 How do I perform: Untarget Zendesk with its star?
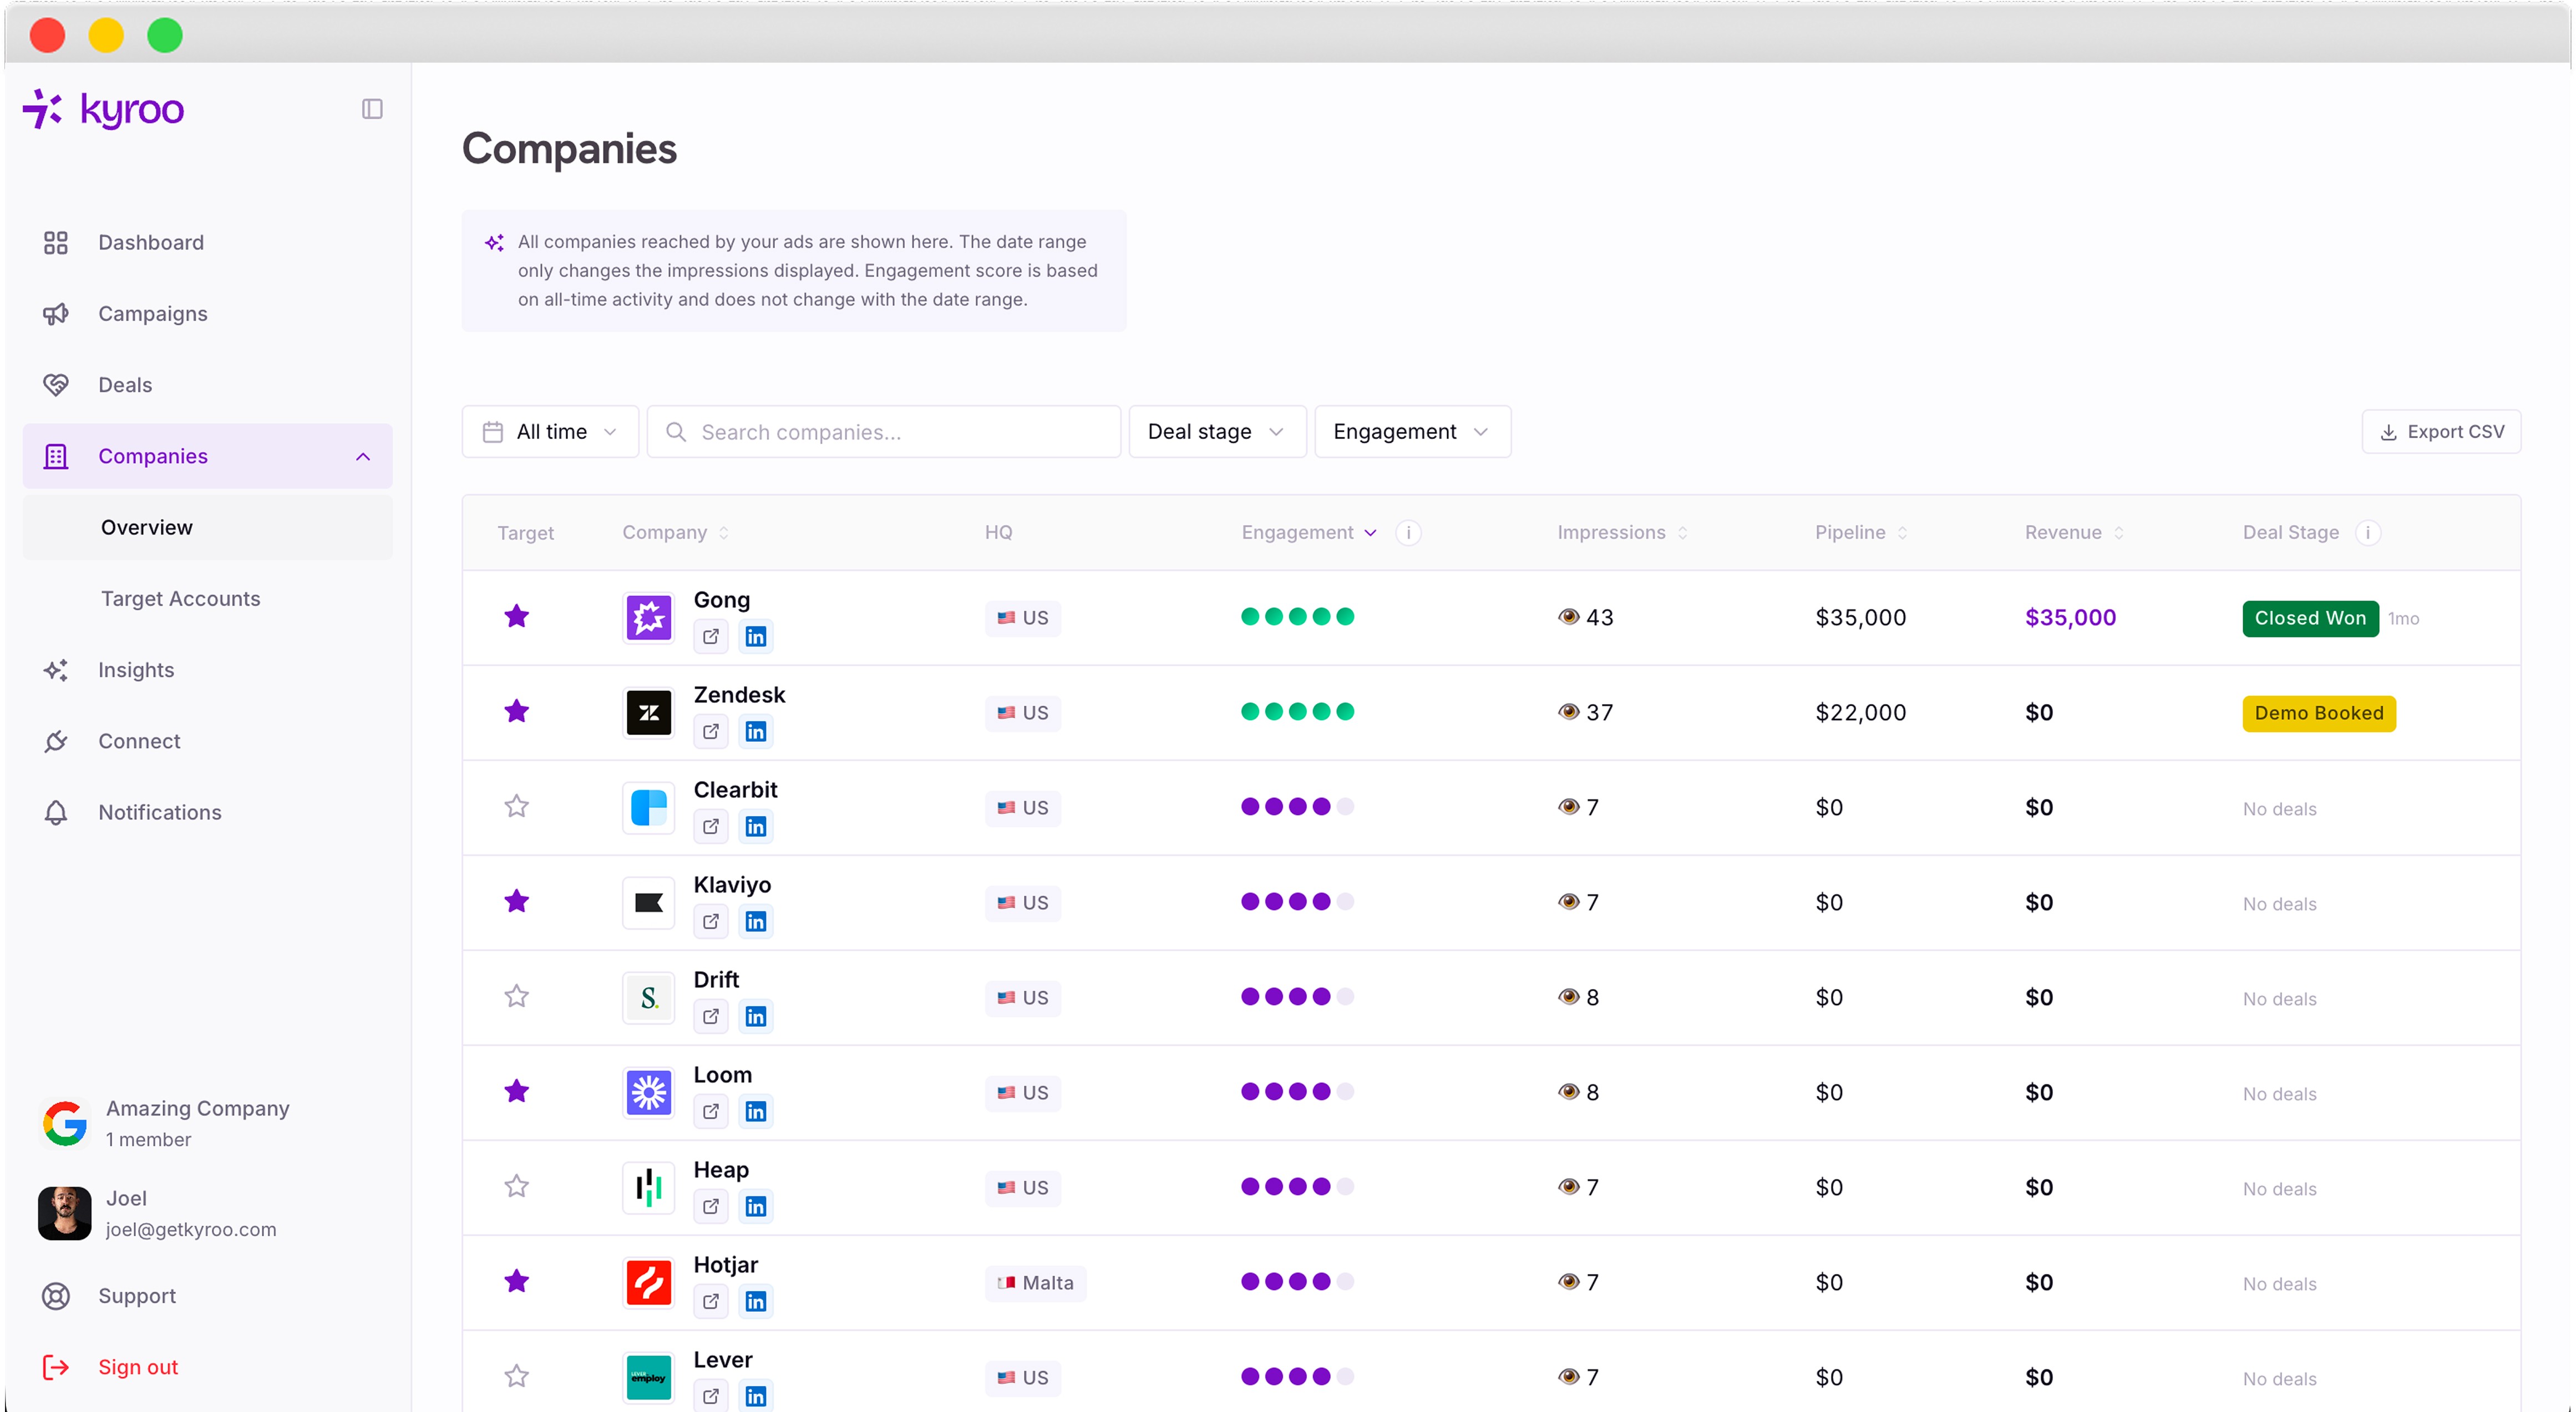pyautogui.click(x=516, y=711)
